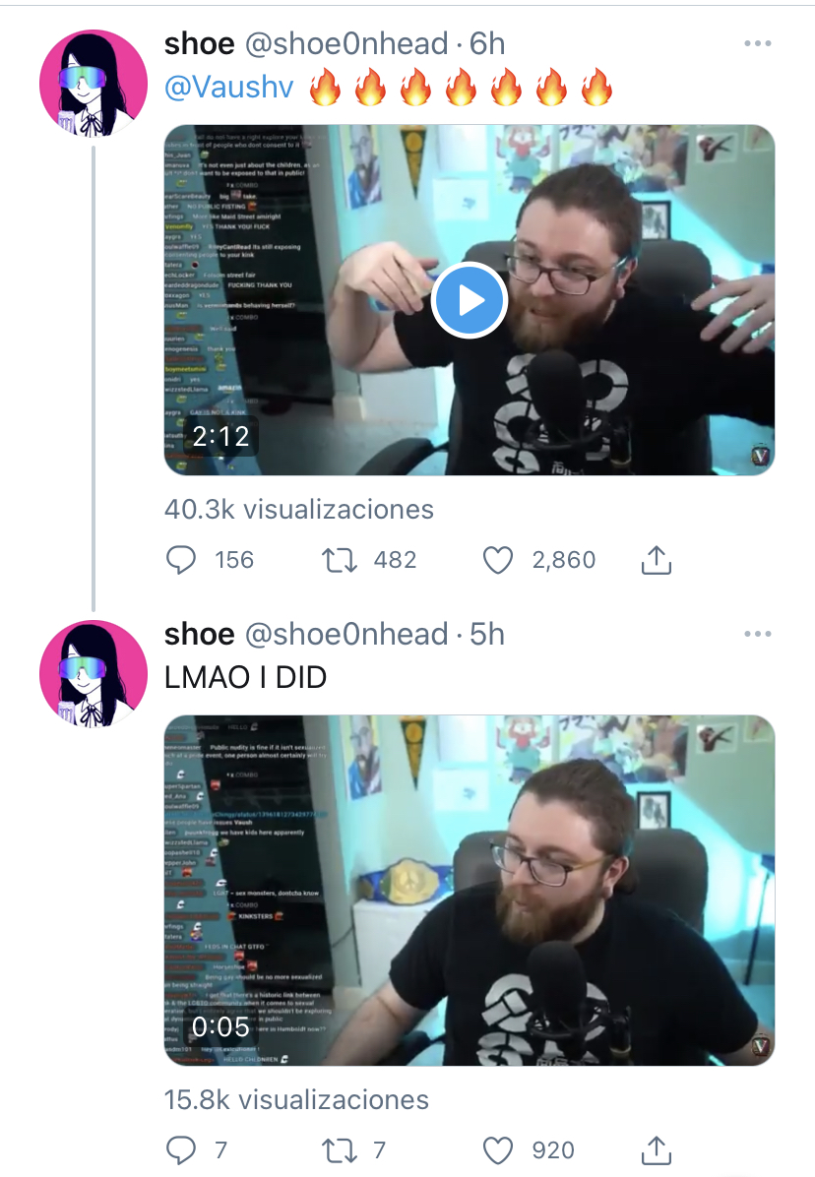Open shoe's profile from the first avatar
This screenshot has height=1177, width=815.
[94, 84]
